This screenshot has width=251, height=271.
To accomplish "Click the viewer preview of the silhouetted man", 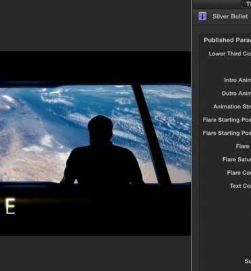I will point(96,144).
